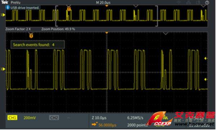Screen dimensions: 216x130
Task: Click the 200mV vertical scale readout
Action: (x=30, y=118)
